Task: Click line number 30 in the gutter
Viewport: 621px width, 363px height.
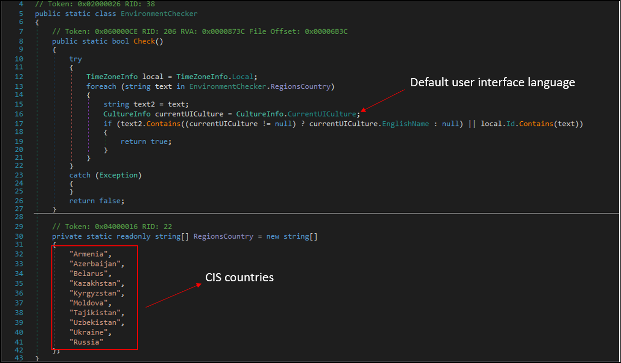Action: click(x=19, y=237)
